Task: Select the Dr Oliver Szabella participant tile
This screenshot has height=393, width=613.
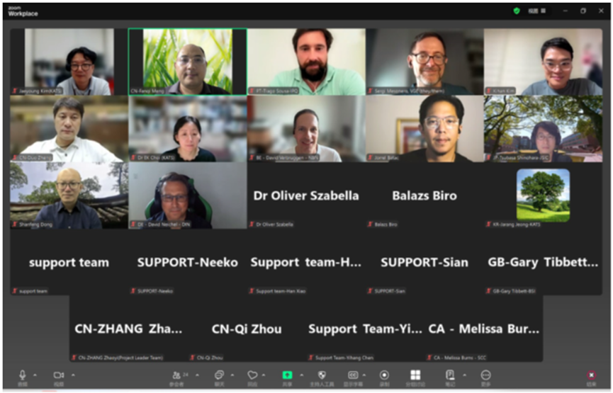Action: pyautogui.click(x=306, y=195)
